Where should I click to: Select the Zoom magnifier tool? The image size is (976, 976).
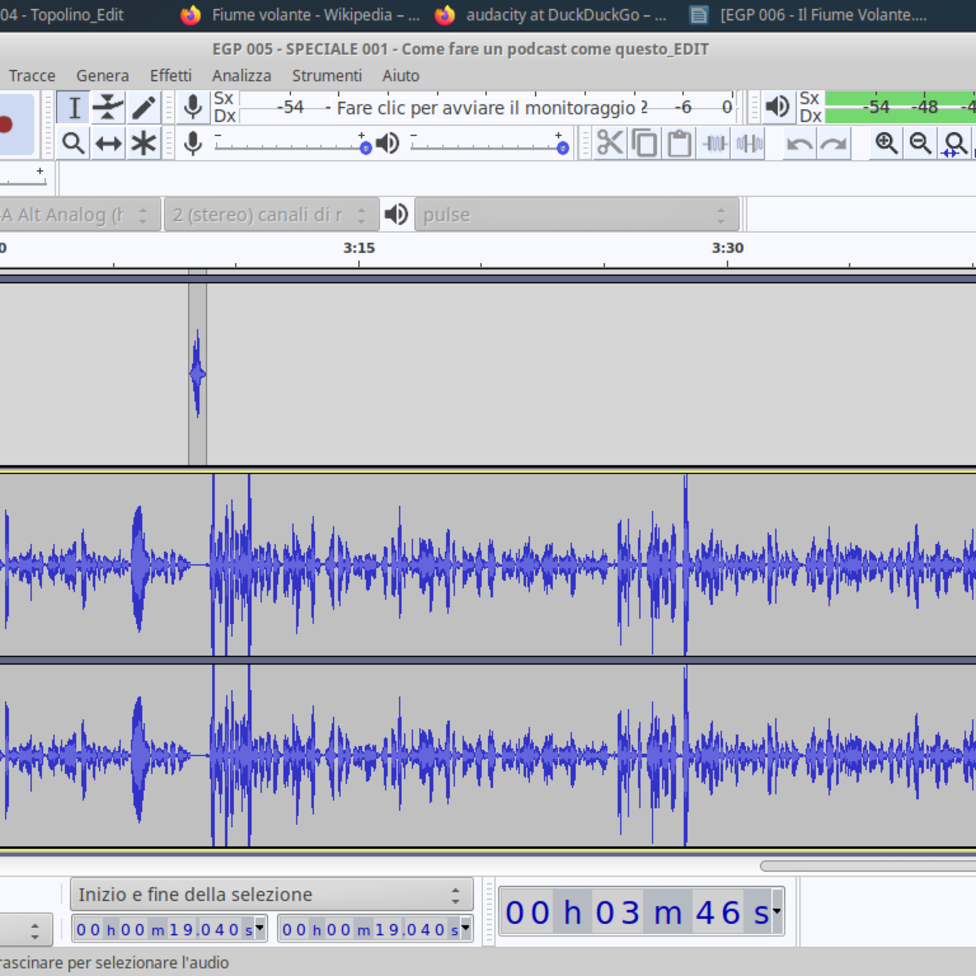pyautogui.click(x=74, y=143)
